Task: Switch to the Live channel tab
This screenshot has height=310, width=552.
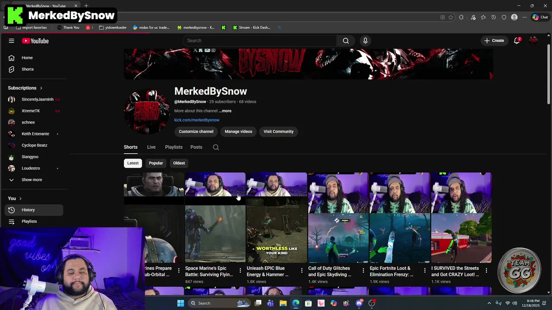Action: click(151, 147)
